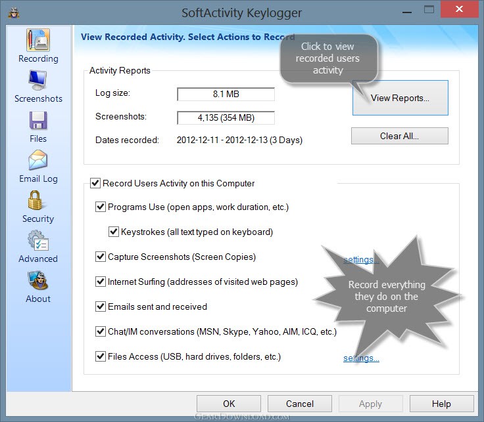Select the About spy icon

[38, 280]
